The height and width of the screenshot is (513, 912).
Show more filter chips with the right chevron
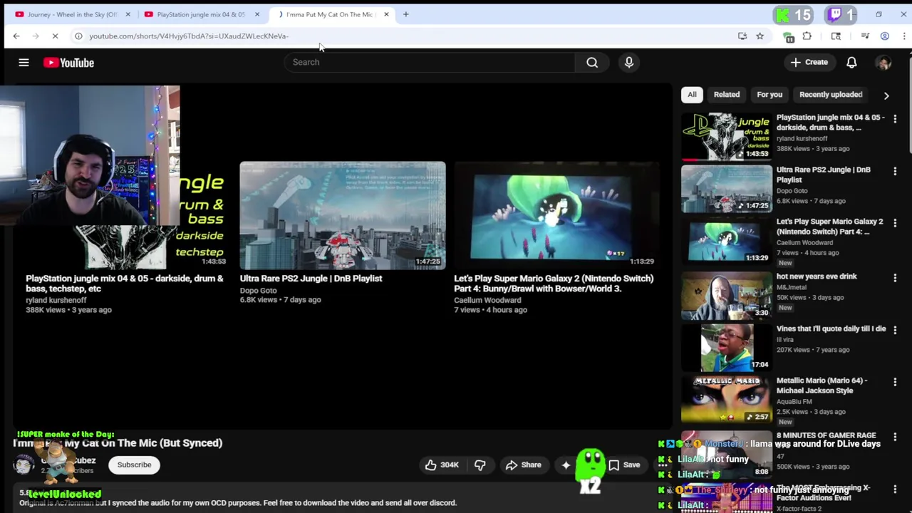coord(886,95)
